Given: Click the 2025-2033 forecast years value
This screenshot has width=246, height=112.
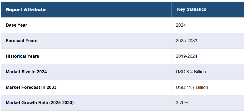Looking at the screenshot, I should (x=186, y=41).
